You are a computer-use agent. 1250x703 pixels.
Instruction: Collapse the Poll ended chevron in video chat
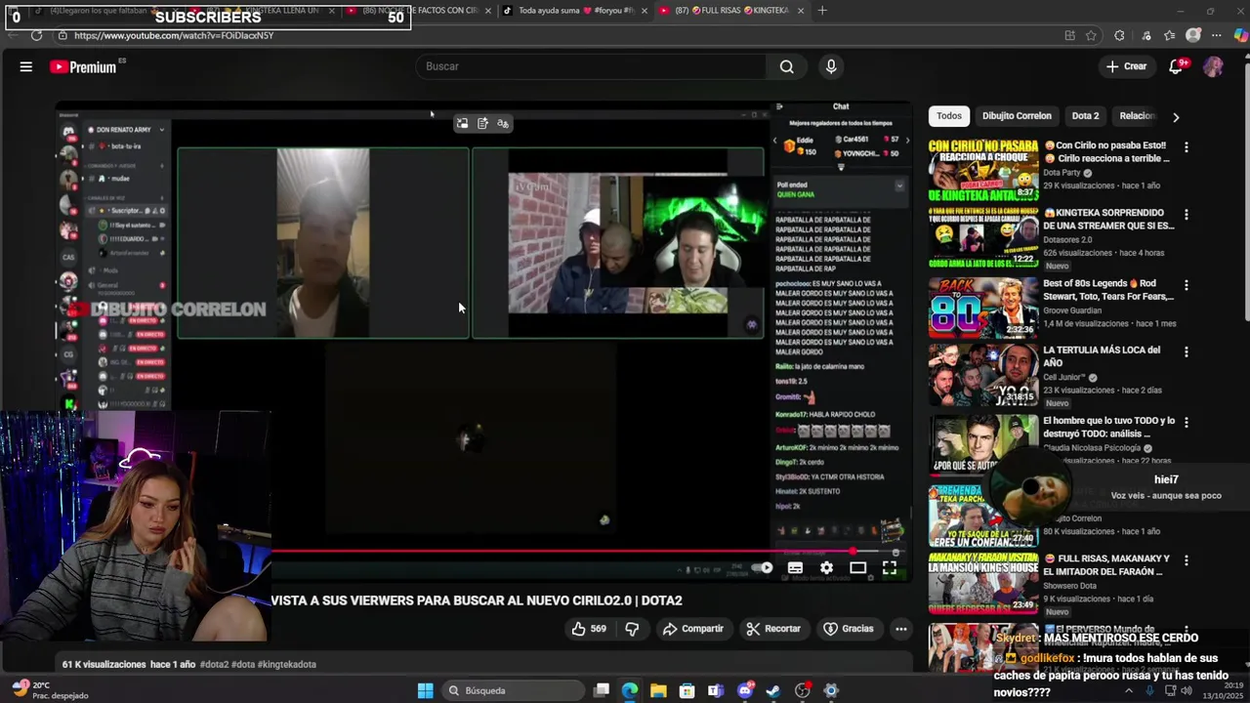[899, 186]
